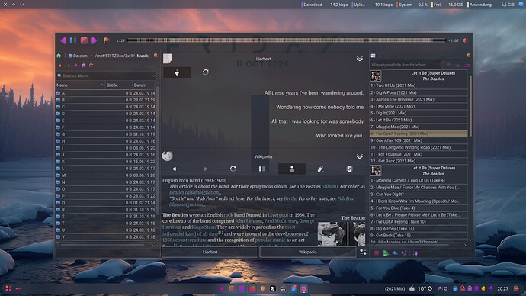The width and height of the screenshot is (526, 296).
Task: Go up one folder level in the file browser
Action: [75, 66]
